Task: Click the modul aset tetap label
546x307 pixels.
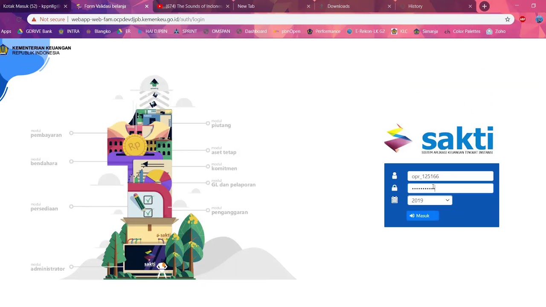Action: [224, 151]
